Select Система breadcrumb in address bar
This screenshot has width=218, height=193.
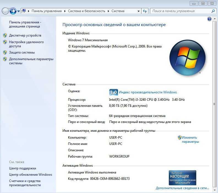pos(118,11)
